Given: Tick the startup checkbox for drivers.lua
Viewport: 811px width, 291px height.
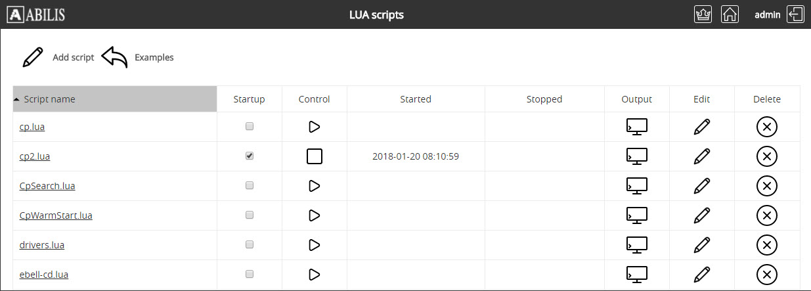Looking at the screenshot, I should coord(250,244).
